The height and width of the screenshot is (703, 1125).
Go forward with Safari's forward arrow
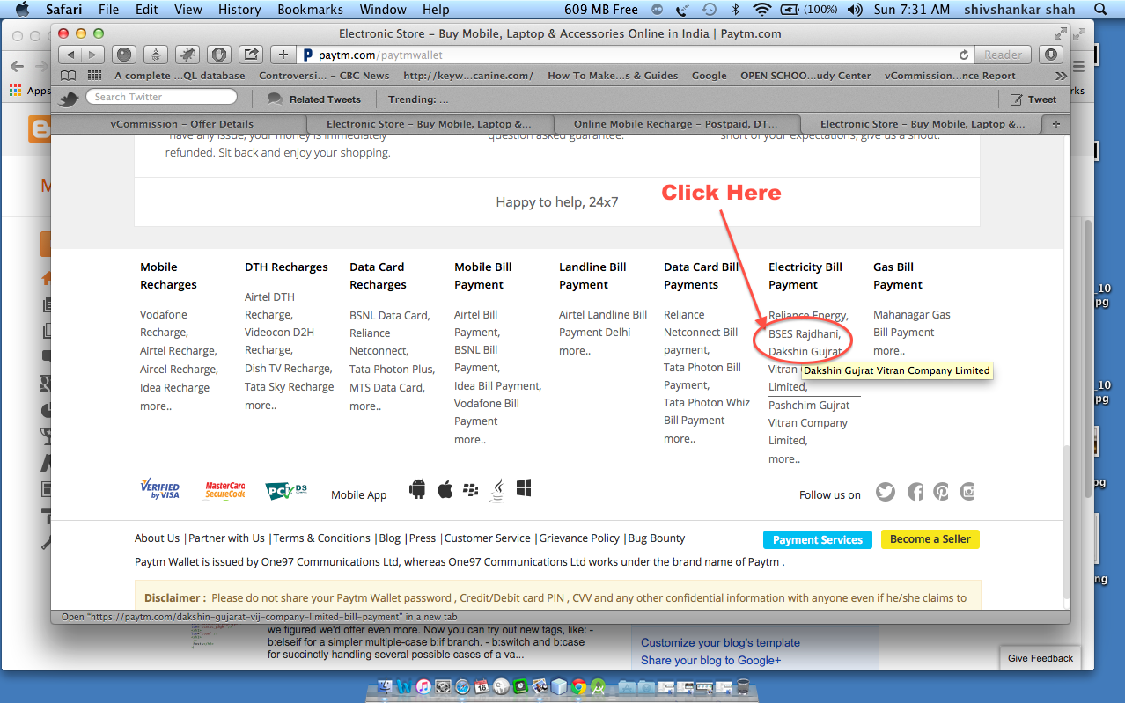(x=92, y=55)
